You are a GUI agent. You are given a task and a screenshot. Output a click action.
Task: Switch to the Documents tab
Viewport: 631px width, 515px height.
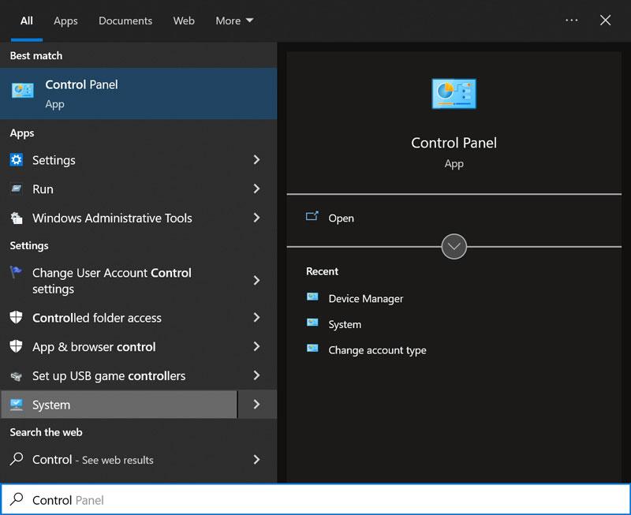point(125,21)
